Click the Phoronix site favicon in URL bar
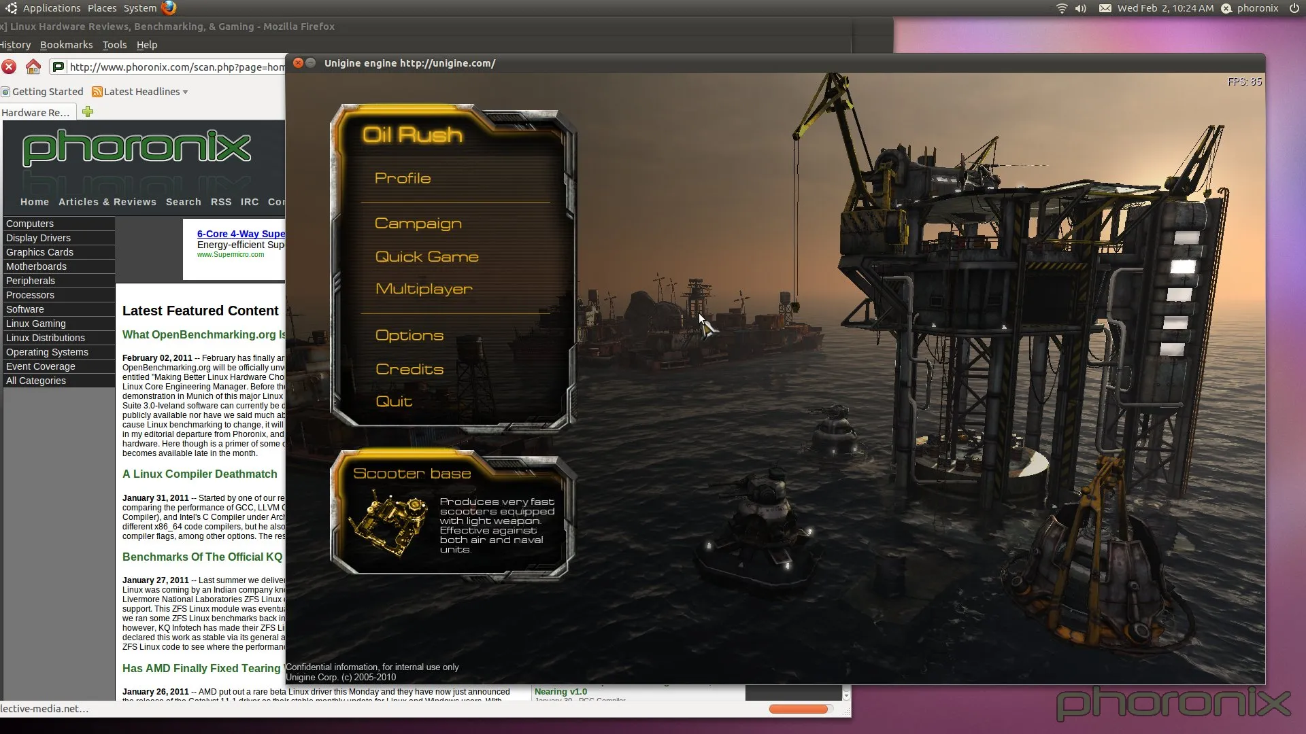Viewport: 1306px width, 734px height. tap(58, 67)
